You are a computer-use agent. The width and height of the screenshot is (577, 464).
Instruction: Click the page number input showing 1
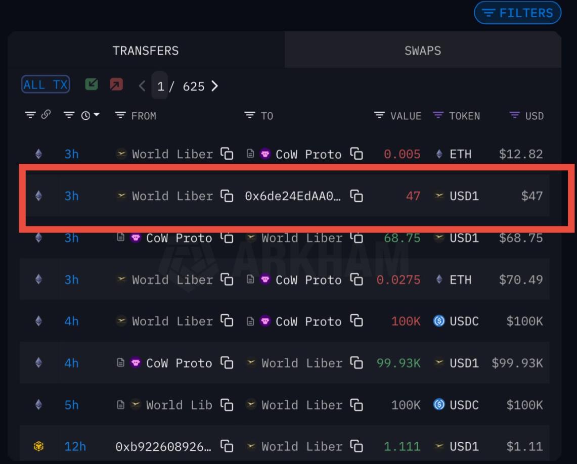pyautogui.click(x=160, y=86)
